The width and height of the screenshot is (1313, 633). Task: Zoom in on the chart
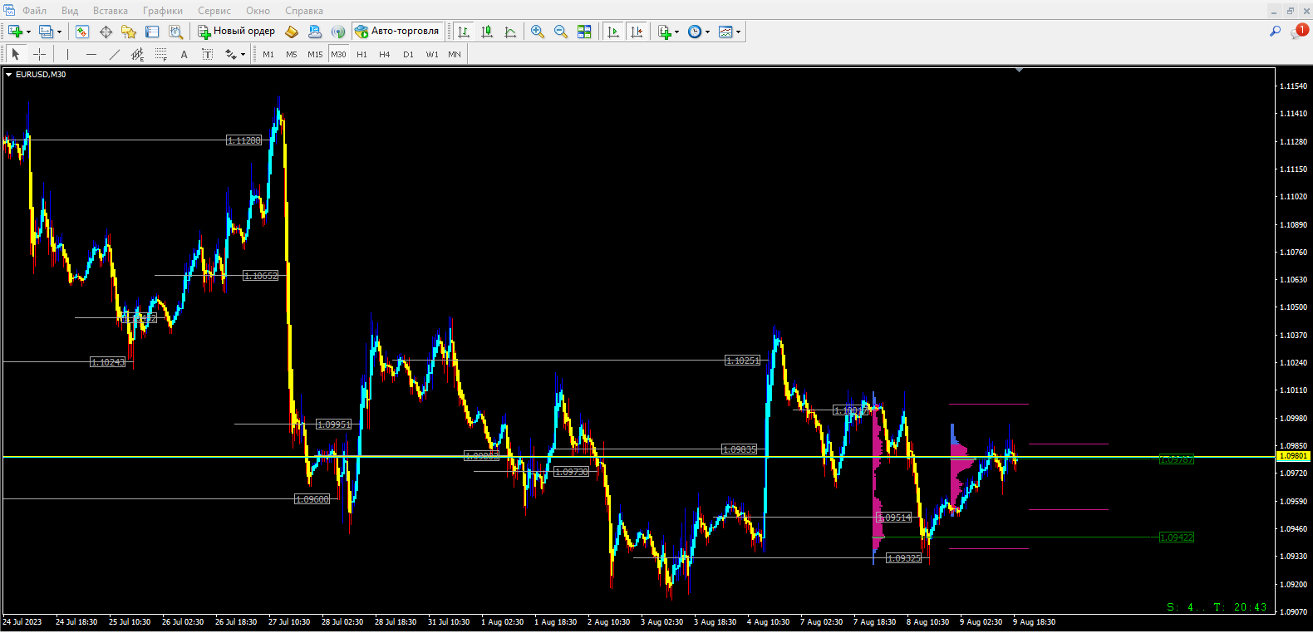pyautogui.click(x=538, y=32)
